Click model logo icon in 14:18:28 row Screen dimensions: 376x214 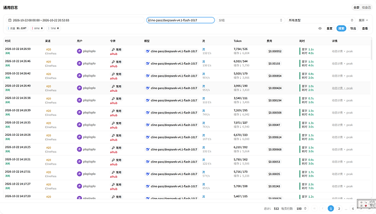pos(148,137)
